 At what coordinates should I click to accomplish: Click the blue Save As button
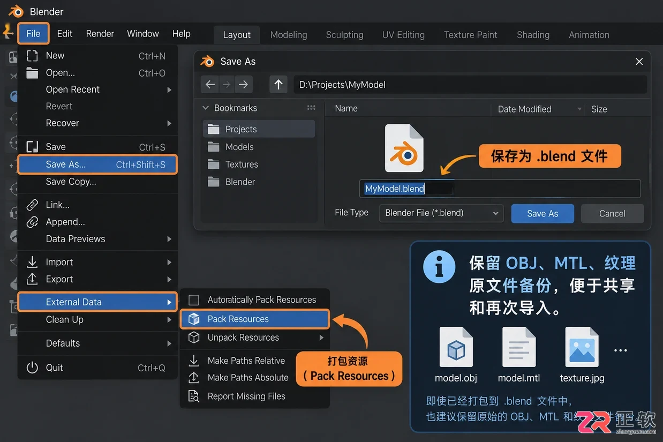(x=543, y=214)
